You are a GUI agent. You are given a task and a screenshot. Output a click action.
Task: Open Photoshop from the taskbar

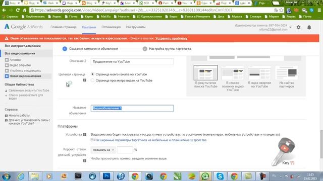(x=106, y=176)
